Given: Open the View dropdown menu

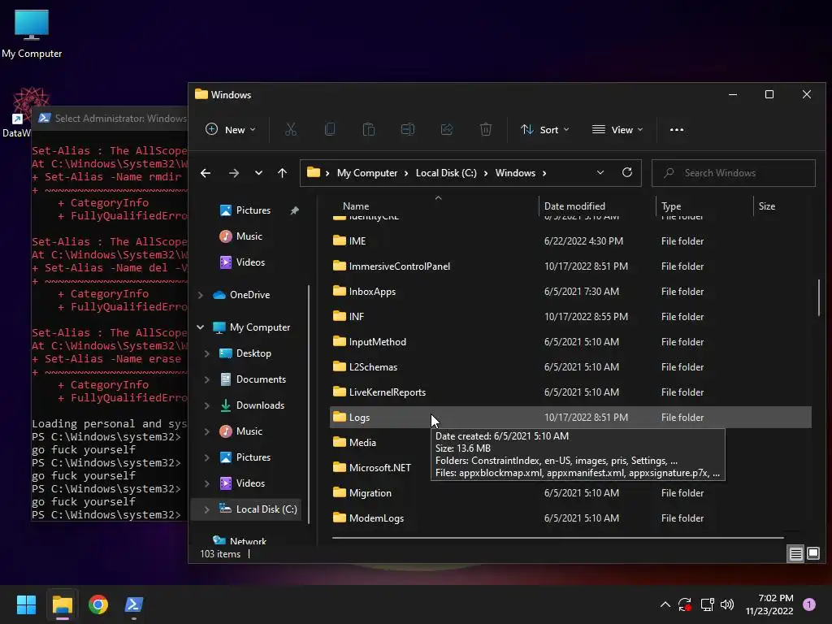Looking at the screenshot, I should [617, 129].
